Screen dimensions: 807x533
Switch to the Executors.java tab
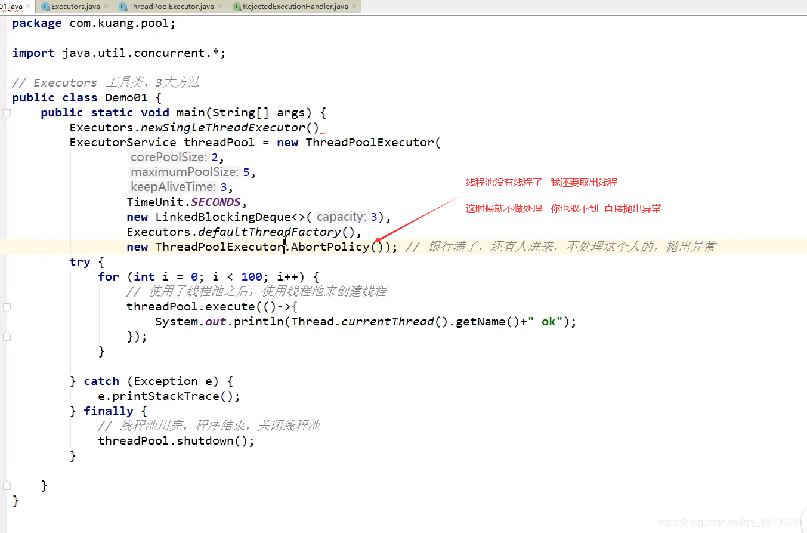click(75, 7)
